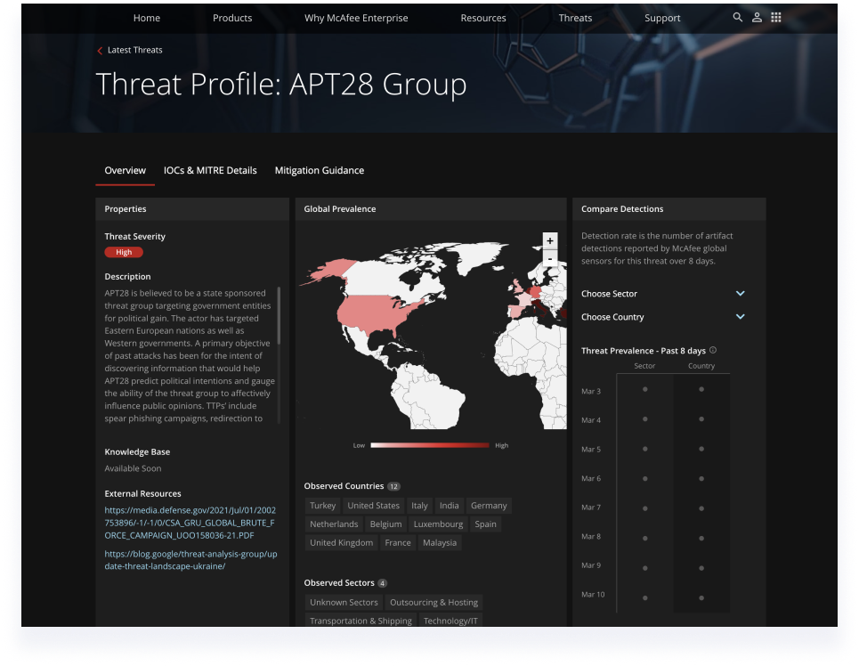Click Alaska on the prevalence map
The height and width of the screenshot is (666, 859).
tap(331, 271)
